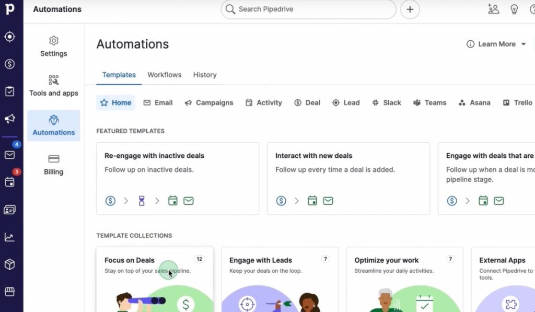Click the 12 count badge on Focus on Deals
This screenshot has height=312, width=535.
click(x=199, y=259)
